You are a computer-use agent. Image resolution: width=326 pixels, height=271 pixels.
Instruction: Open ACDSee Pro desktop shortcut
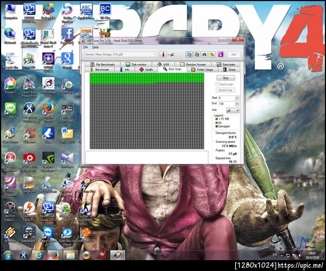29,162
